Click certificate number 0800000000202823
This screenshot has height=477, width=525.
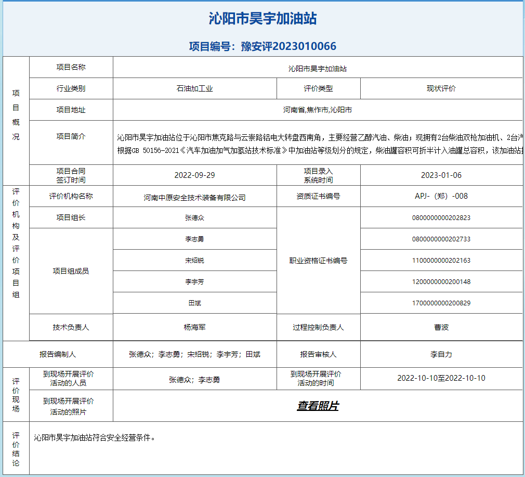coord(441,218)
